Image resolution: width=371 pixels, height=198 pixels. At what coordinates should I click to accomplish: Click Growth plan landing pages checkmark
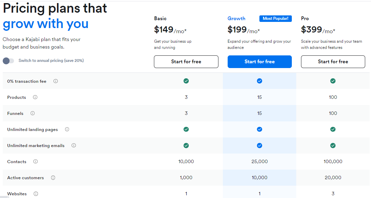click(x=259, y=129)
